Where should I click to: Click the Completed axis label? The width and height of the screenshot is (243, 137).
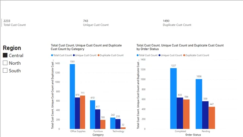click(180, 131)
